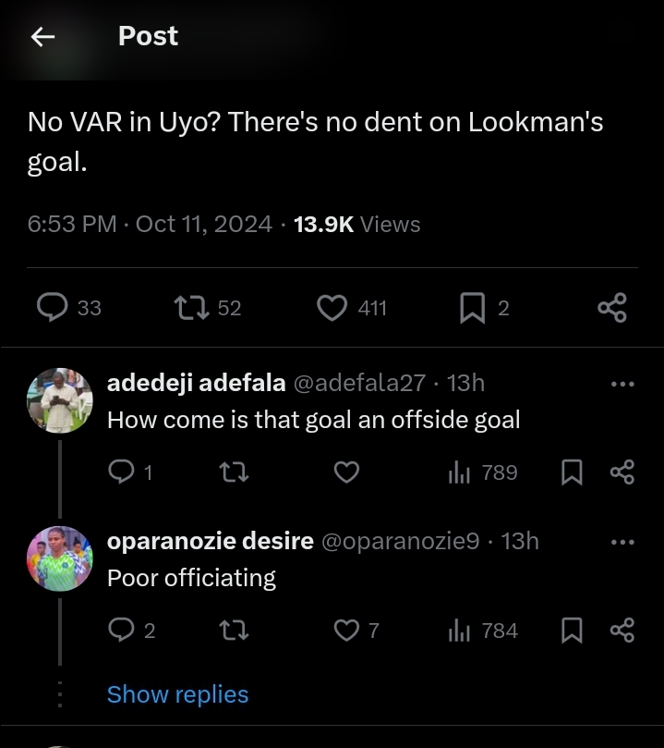Open oparanozie desire's profile name
Screen dimensions: 664x748
pos(211,542)
